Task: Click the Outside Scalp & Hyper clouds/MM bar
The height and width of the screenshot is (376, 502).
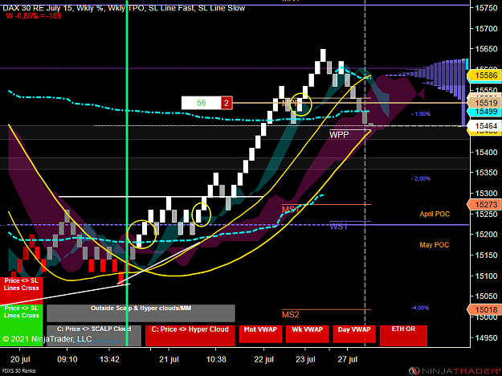Action: [x=141, y=313]
